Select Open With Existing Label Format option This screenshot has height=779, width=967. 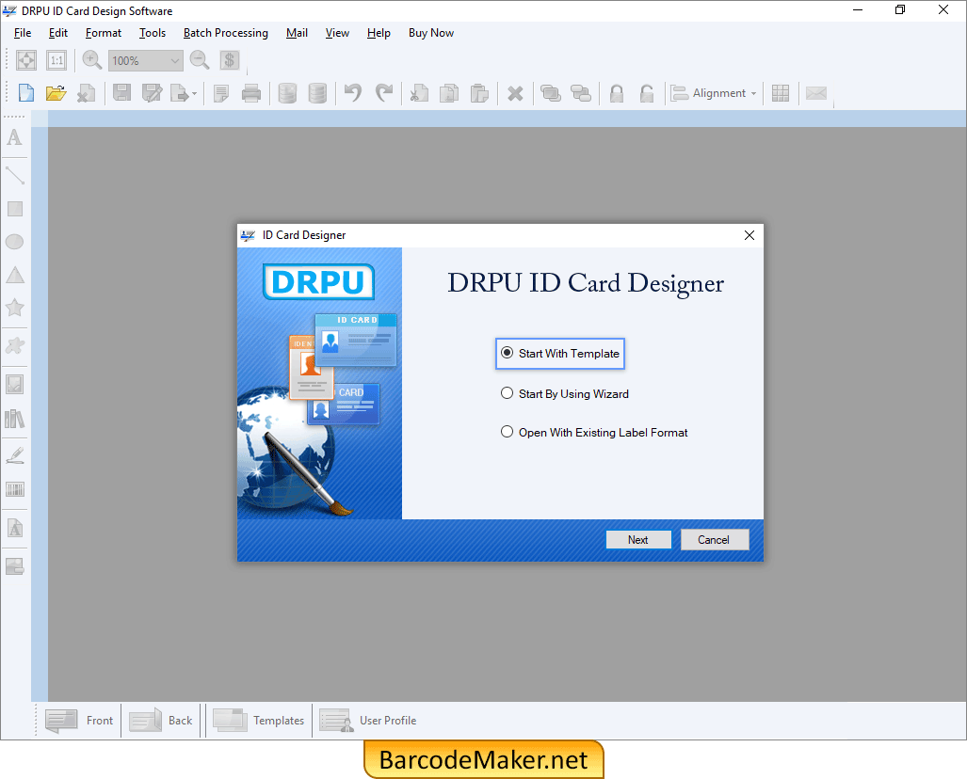594,433
